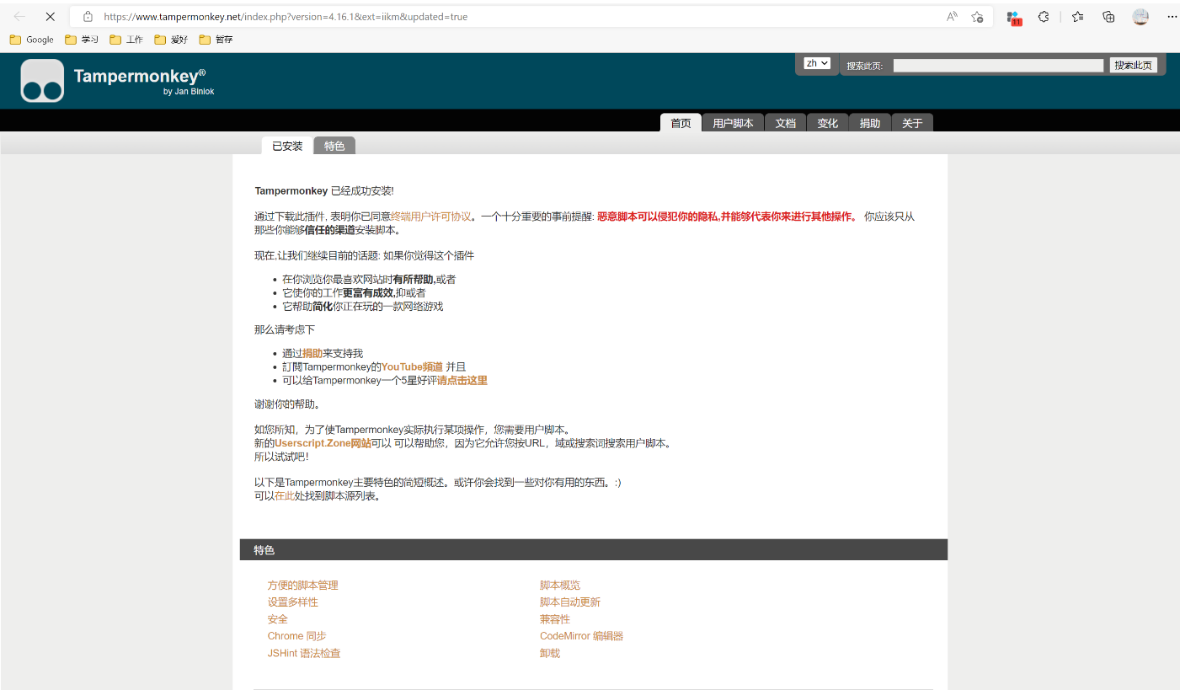The width and height of the screenshot is (1180, 690).
Task: Visit the Userscript.Zone网站 link
Action: (x=323, y=443)
